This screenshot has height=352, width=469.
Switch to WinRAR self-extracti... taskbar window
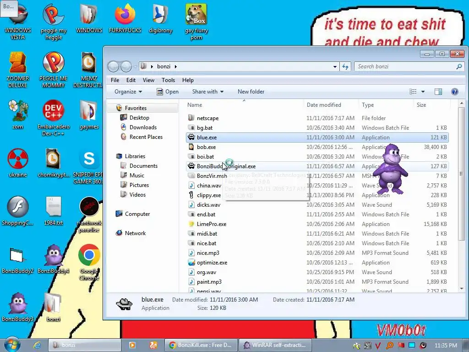(275, 345)
